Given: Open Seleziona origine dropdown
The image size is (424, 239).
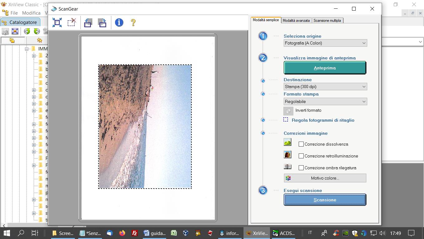Looking at the screenshot, I should [325, 43].
